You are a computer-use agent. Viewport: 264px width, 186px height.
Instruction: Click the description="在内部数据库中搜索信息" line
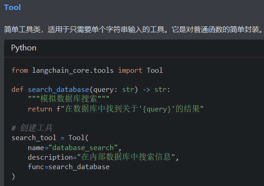(x=103, y=157)
